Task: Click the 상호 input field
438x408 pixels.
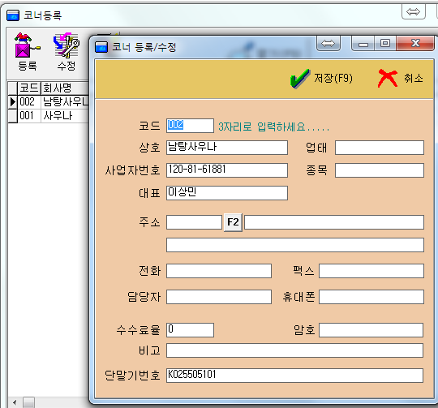Action: (x=227, y=148)
